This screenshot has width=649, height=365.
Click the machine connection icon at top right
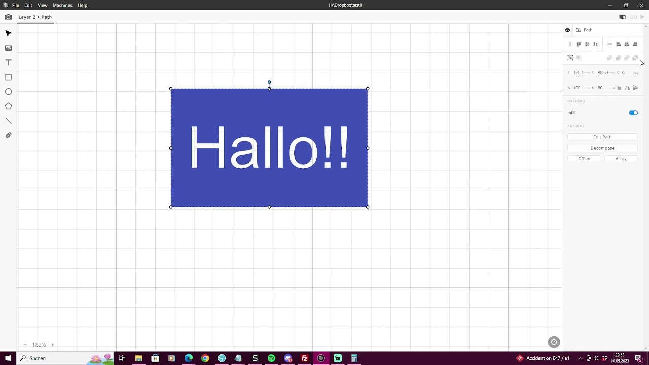click(622, 17)
